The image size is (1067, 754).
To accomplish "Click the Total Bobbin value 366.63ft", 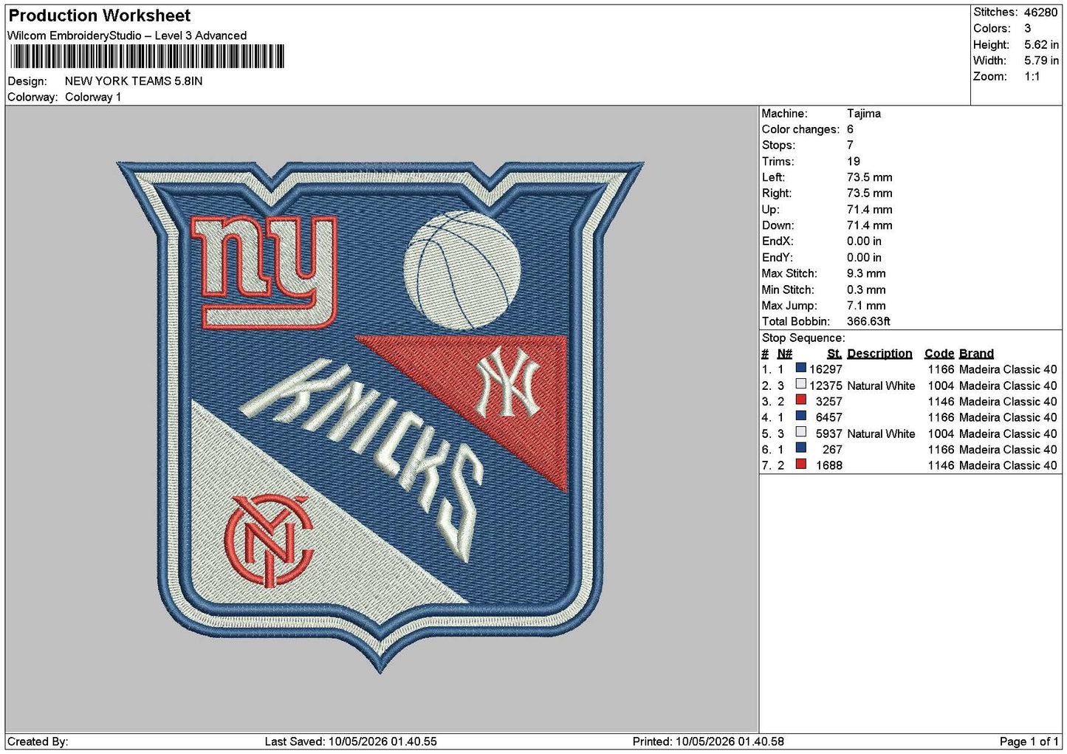I will [x=868, y=321].
